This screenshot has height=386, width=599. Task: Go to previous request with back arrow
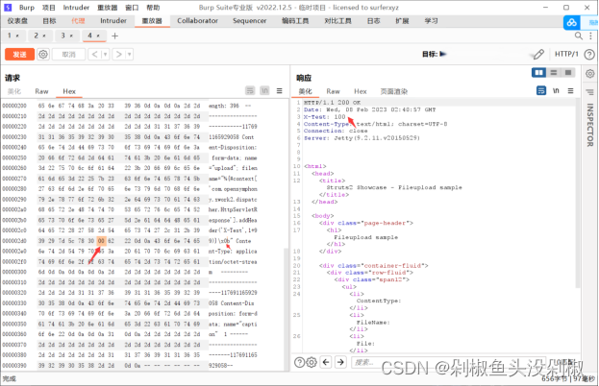pyautogui.click(x=95, y=54)
